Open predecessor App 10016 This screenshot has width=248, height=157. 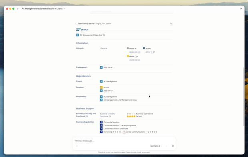[x=108, y=68]
